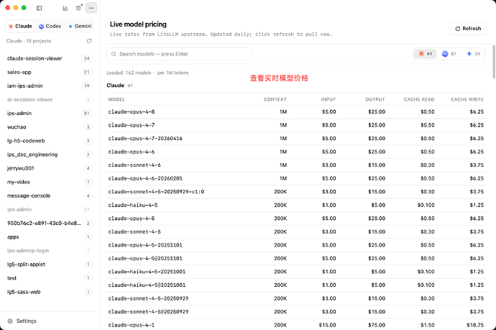Image resolution: width=496 pixels, height=330 pixels.
Task: Open the lg5-sass-web project
Action: point(50,292)
